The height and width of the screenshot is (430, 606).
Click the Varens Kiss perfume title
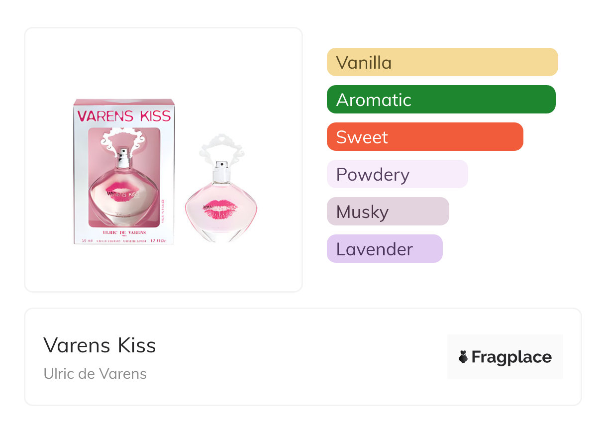click(x=100, y=345)
